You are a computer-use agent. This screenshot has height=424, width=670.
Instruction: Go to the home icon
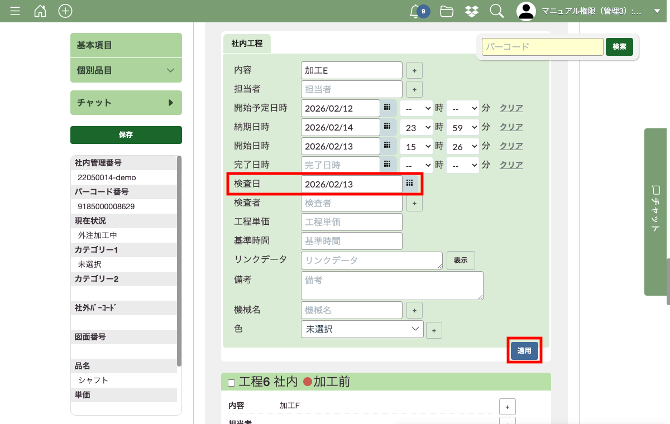pyautogui.click(x=40, y=11)
